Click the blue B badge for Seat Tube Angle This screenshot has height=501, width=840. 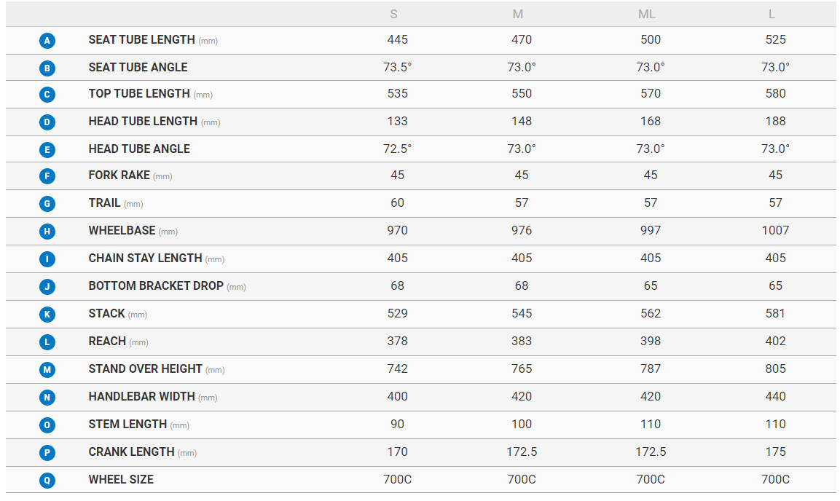47,68
